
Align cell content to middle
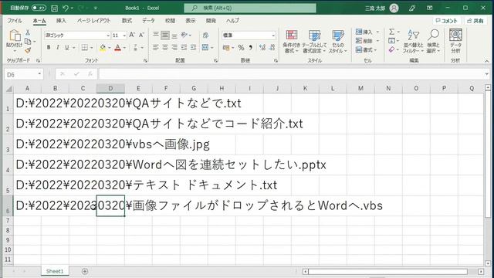point(165,35)
